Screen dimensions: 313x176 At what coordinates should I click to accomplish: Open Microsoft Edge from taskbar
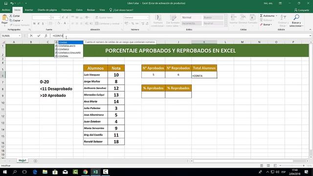35,172
